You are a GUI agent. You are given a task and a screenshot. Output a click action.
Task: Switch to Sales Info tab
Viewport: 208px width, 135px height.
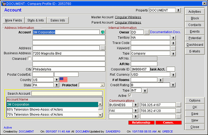pyautogui.click(x=58, y=20)
